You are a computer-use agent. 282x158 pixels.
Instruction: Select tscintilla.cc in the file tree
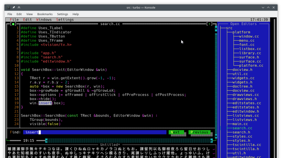coord(246,145)
